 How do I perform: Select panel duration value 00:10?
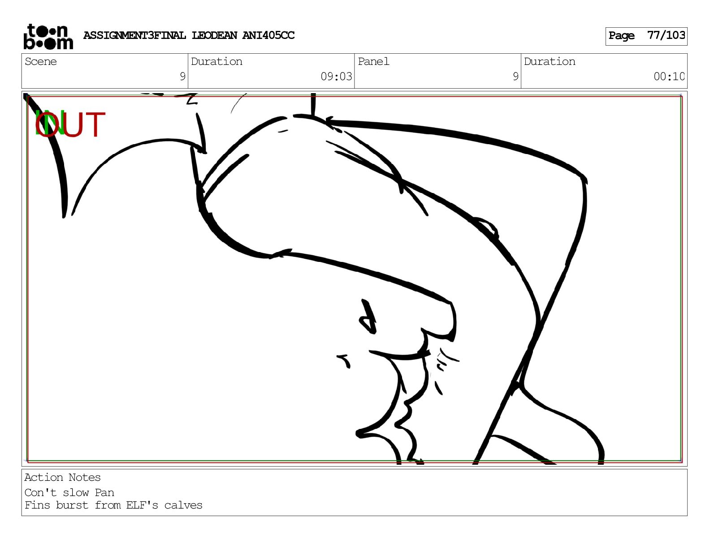[x=669, y=77]
